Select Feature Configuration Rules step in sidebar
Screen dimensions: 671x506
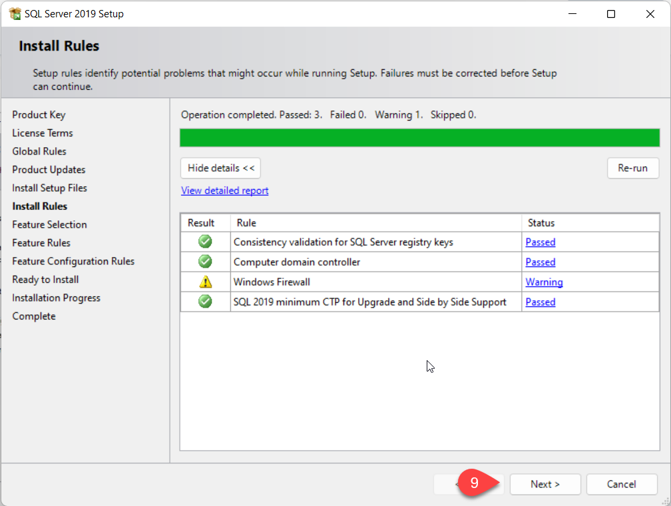(x=73, y=261)
